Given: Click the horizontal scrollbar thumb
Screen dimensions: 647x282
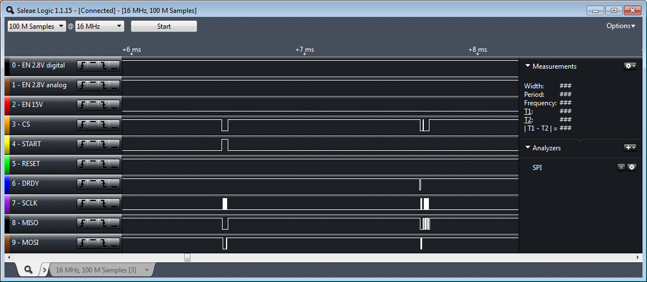Looking at the screenshot, I should coord(187,258).
